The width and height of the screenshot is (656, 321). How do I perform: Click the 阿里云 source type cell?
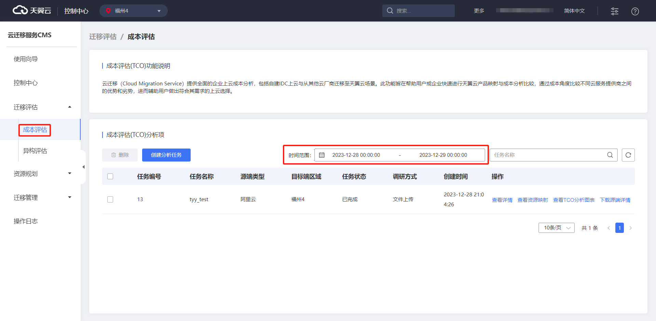click(x=248, y=199)
